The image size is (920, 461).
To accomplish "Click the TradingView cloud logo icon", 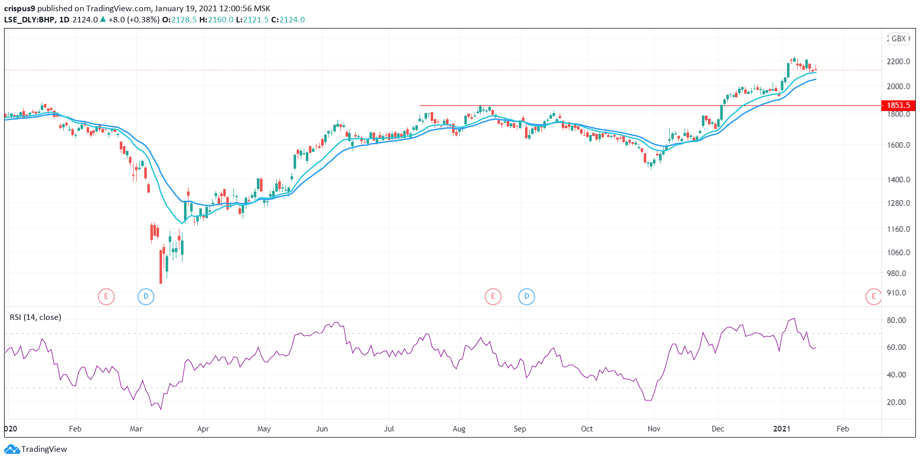I will pos(12,449).
